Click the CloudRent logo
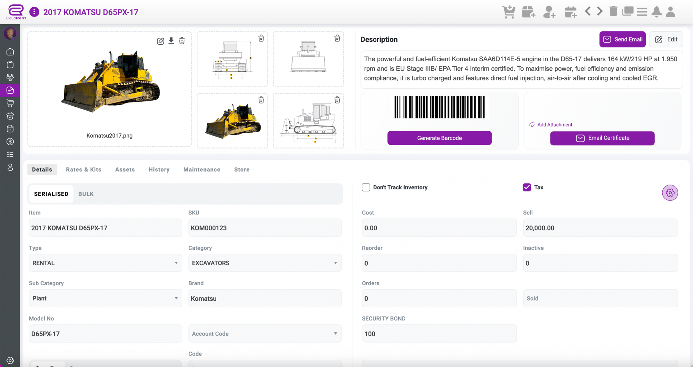 point(16,12)
